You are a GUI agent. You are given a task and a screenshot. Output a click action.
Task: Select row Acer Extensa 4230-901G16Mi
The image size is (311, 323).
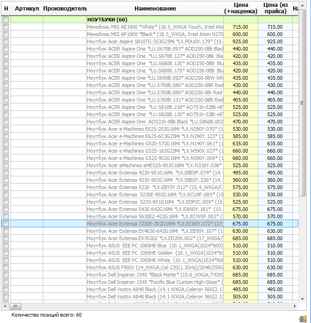click(x=150, y=172)
